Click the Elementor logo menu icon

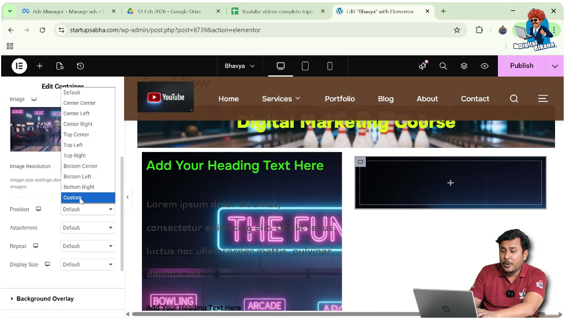19,66
